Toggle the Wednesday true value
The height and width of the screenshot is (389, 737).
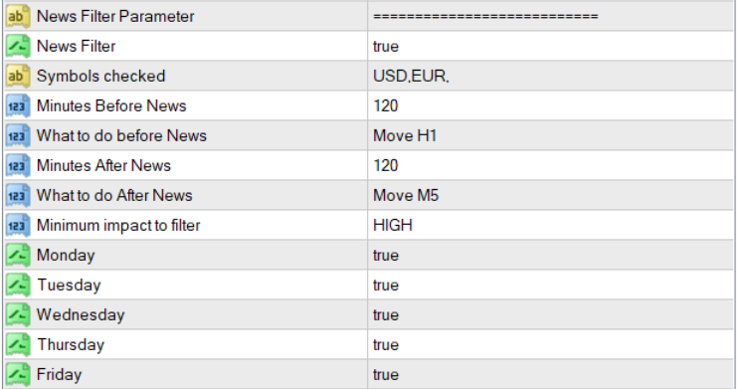[550, 314]
